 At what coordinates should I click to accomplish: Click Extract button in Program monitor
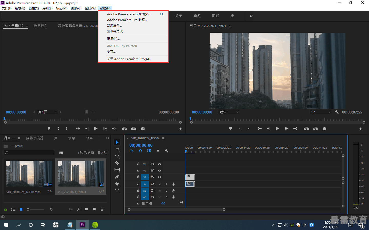(x=315, y=129)
